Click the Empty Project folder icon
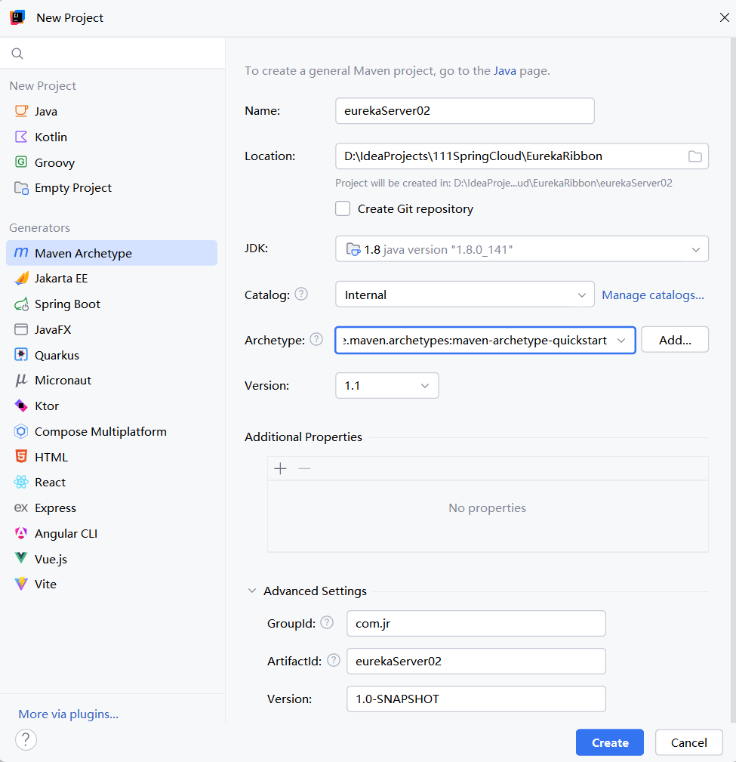The image size is (736, 762). point(21,187)
